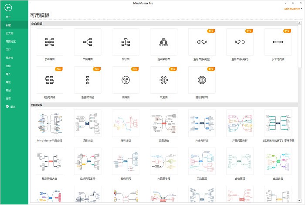Choose the 扇形放射图 sector radial template
The image size is (305, 205).
pyautogui.click(x=202, y=80)
